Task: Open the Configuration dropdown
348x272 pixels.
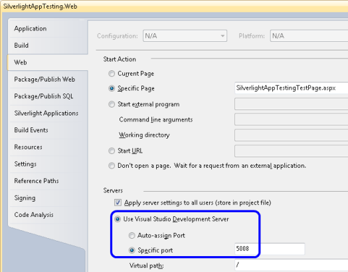Action: [x=185, y=36]
